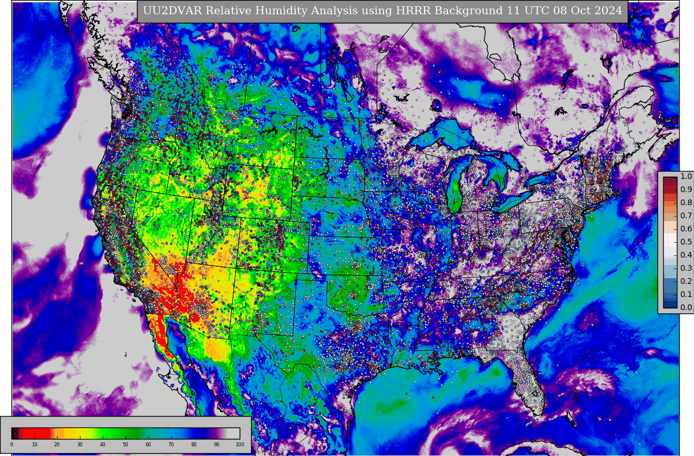Click the 30 tick on humidity colorbar

[x=80, y=445]
